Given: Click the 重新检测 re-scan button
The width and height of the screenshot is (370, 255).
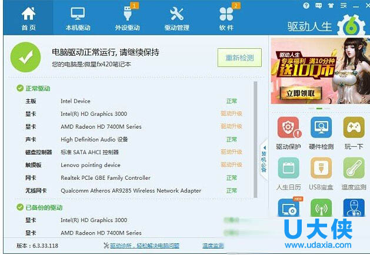Looking at the screenshot, I should click(239, 58).
